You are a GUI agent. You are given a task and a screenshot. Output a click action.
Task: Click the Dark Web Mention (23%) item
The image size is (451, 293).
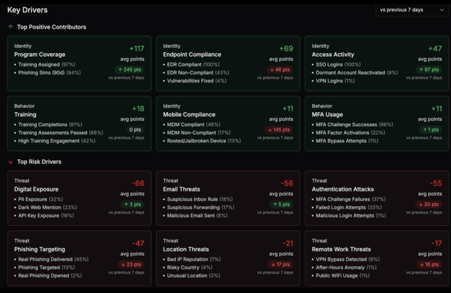[x=46, y=207]
